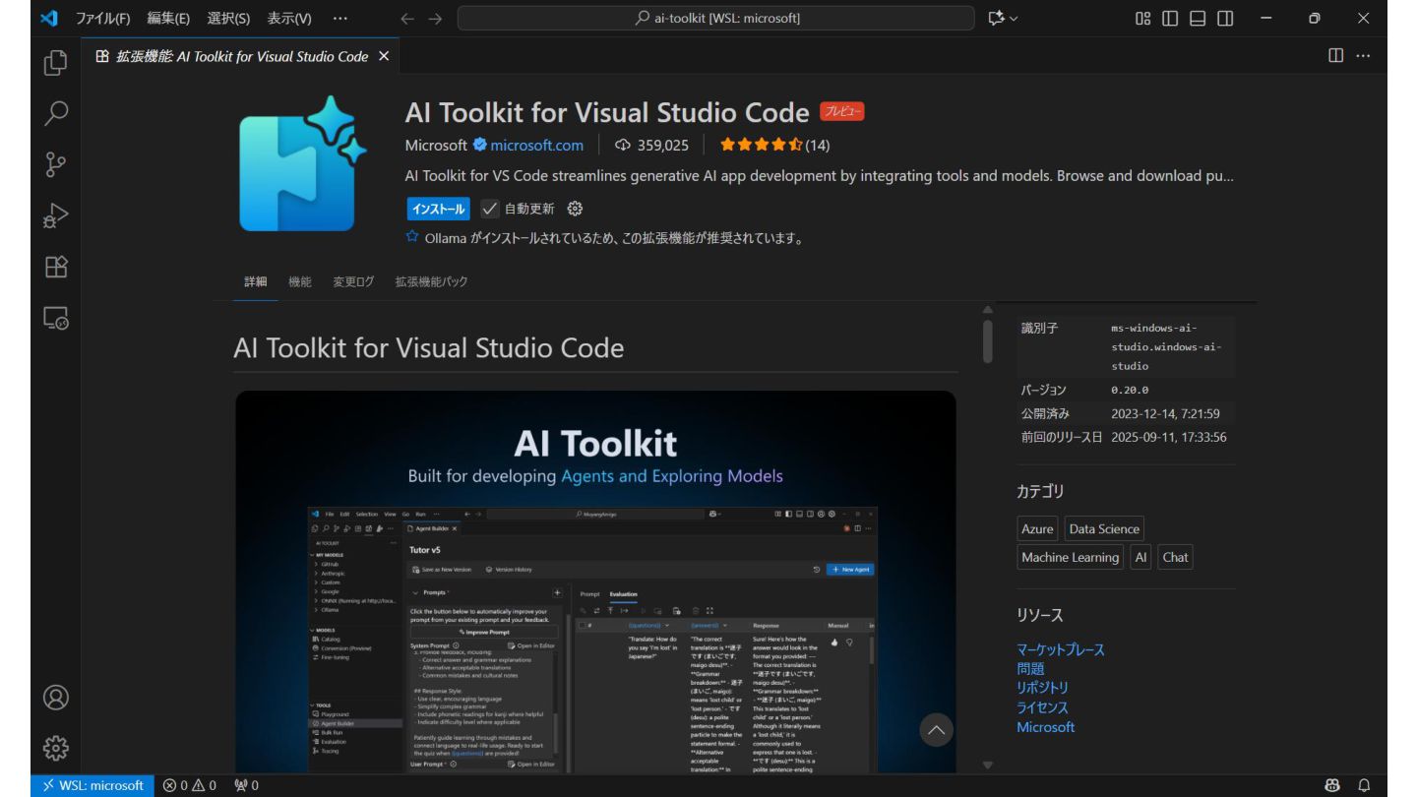Open the title bar overflow ellipsis menu

pyautogui.click(x=340, y=18)
